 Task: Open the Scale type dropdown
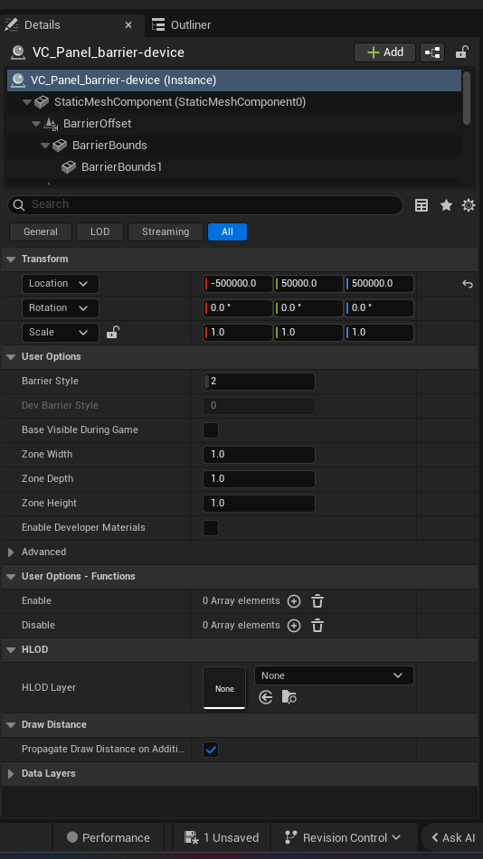click(61, 333)
